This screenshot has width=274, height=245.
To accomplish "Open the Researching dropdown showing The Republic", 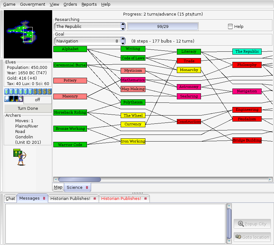I will [x=90, y=27].
